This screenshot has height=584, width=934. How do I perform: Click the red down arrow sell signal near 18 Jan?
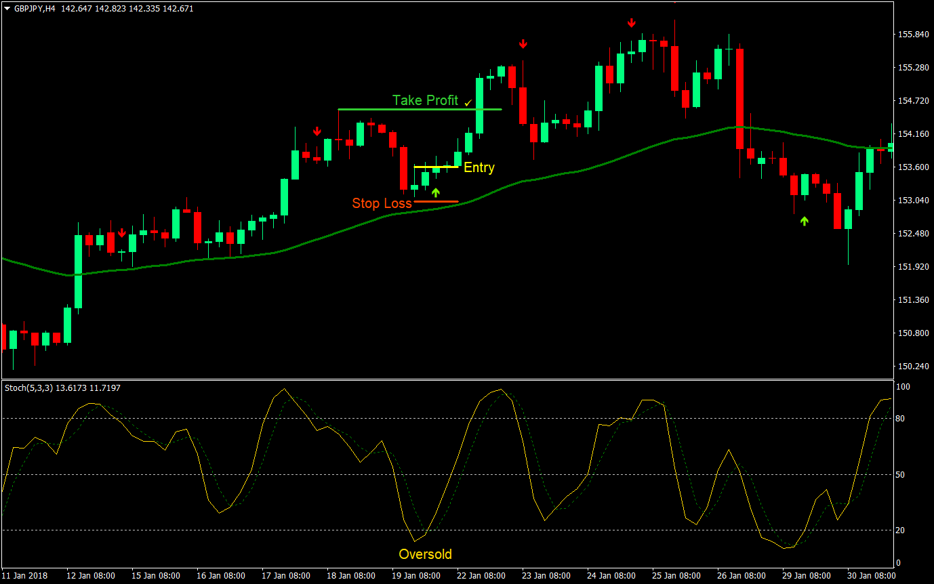tap(317, 131)
